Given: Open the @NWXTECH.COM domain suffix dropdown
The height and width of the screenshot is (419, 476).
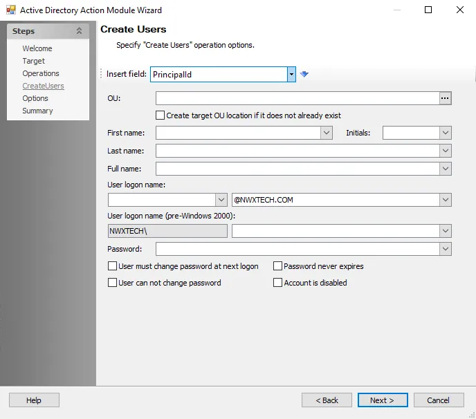Looking at the screenshot, I should 446,200.
